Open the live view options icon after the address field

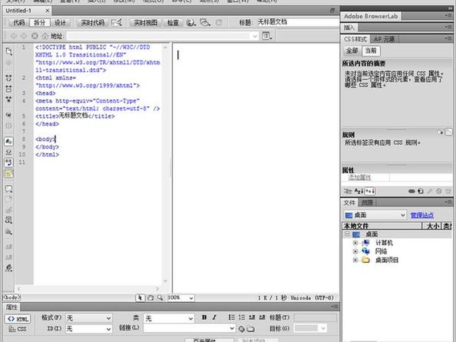pyautogui.click(x=267, y=36)
